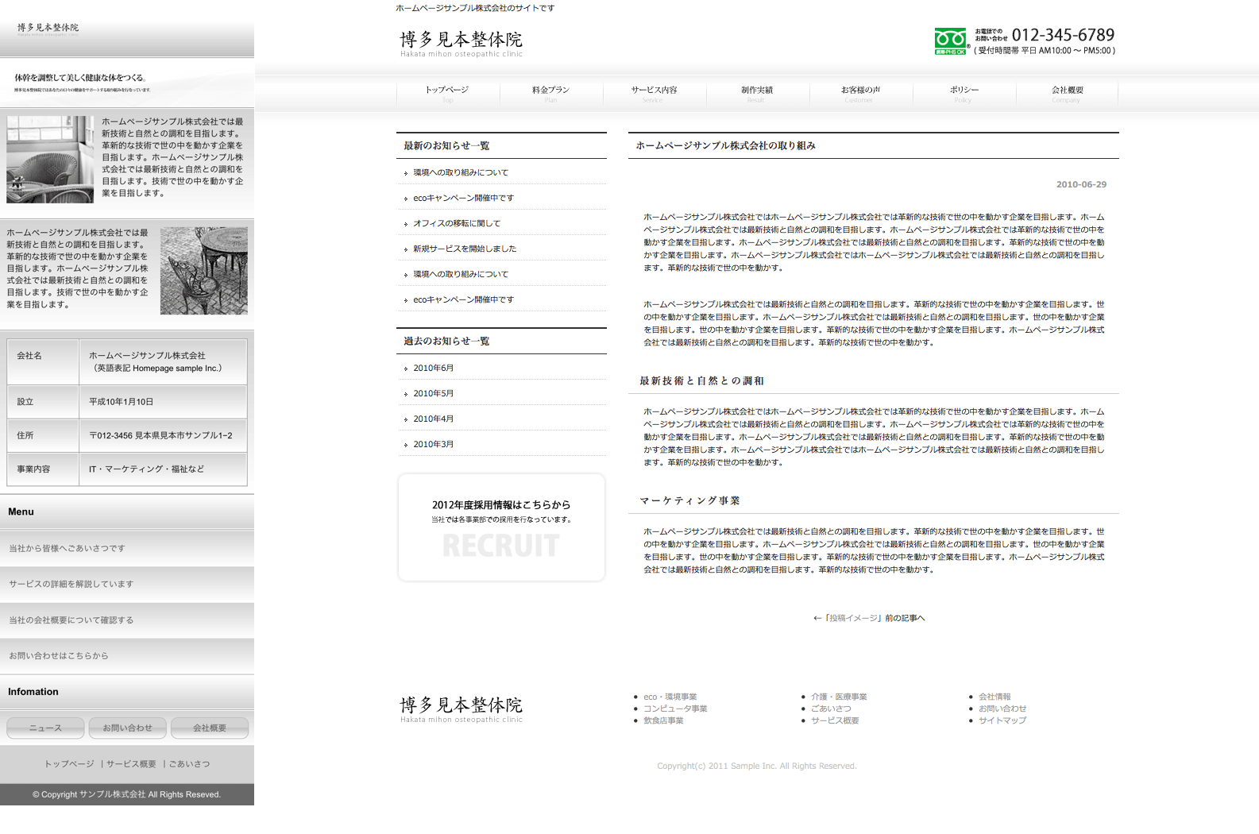The width and height of the screenshot is (1259, 834).
Task: Go to サービス内容 in top navigation
Action: (654, 91)
